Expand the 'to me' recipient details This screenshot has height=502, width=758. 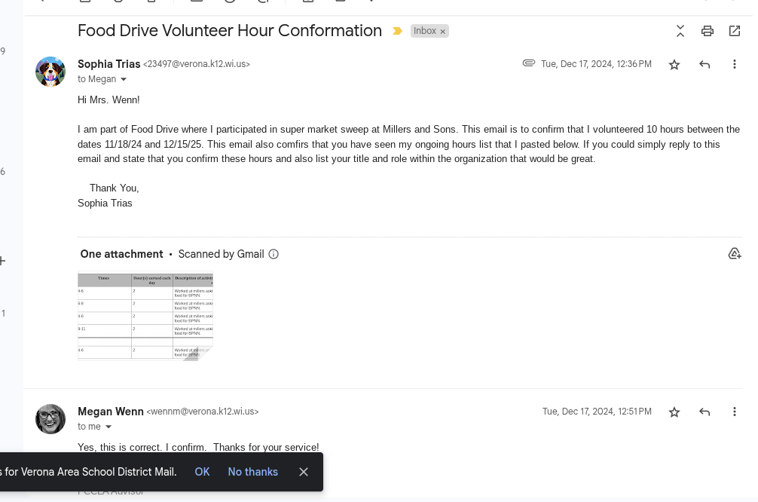coord(109,427)
